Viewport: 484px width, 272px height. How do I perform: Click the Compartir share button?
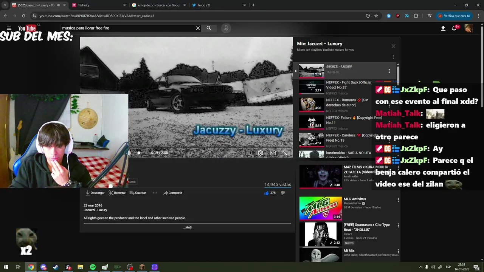point(173,193)
